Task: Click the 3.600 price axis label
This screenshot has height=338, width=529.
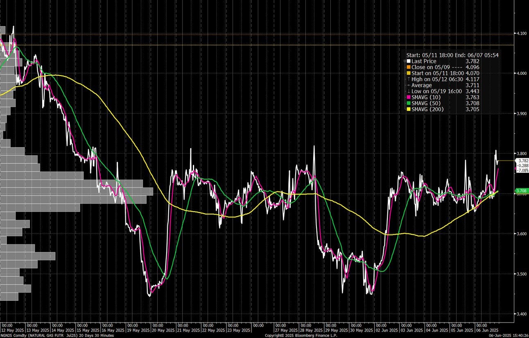Action: [522, 234]
